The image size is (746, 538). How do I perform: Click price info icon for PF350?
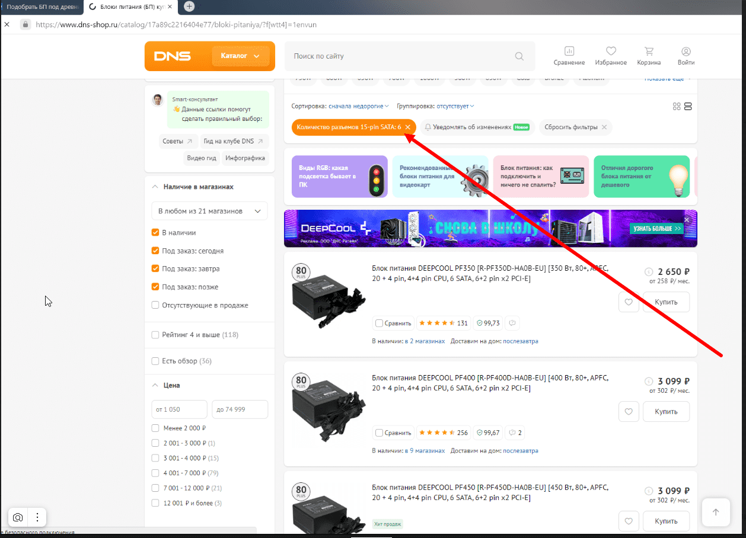pos(649,271)
